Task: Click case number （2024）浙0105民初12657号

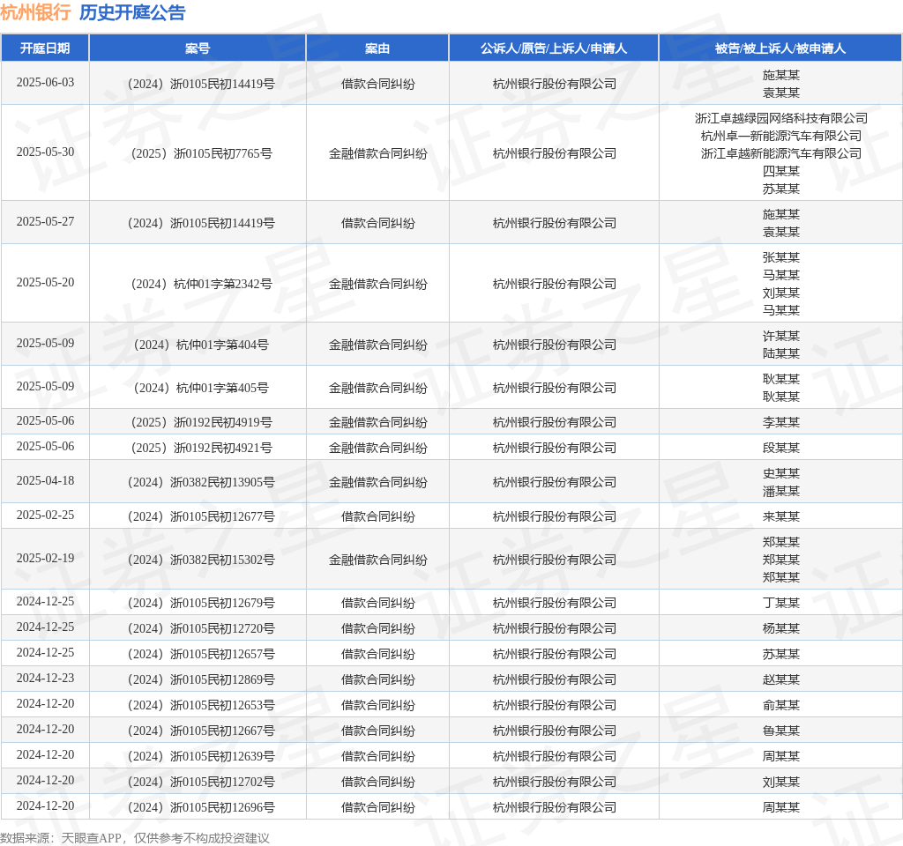Action: tap(198, 655)
